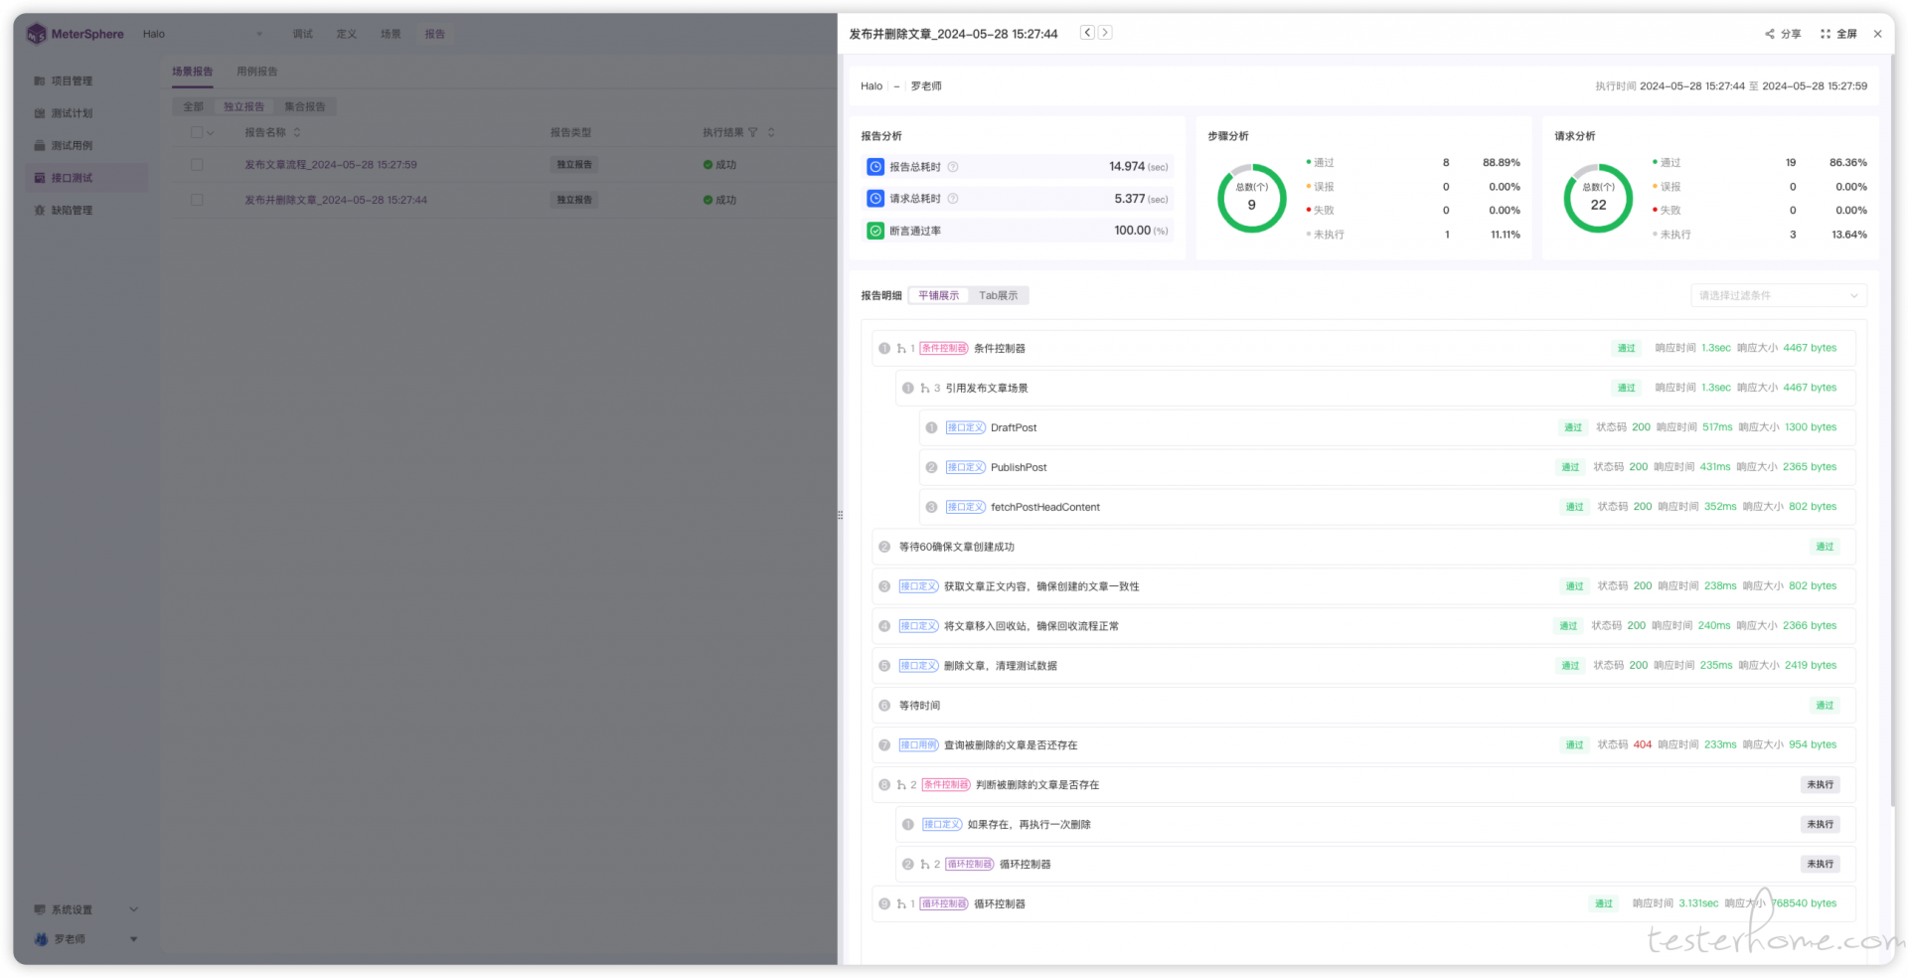Close the report detail drawer
Image resolution: width=1908 pixels, height=978 pixels.
point(1877,34)
